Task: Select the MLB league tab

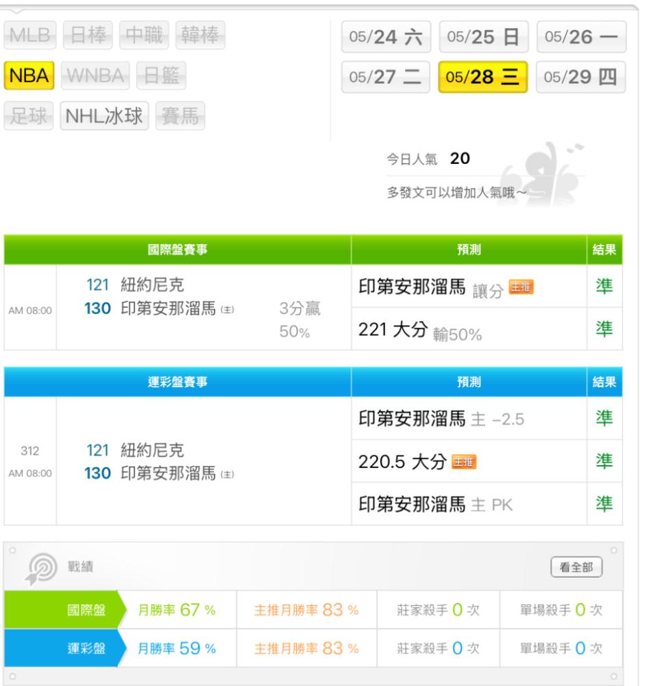Action: [x=29, y=33]
